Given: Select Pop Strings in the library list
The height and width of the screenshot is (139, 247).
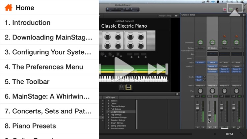Looking at the screenshot, I should click(x=116, y=115).
